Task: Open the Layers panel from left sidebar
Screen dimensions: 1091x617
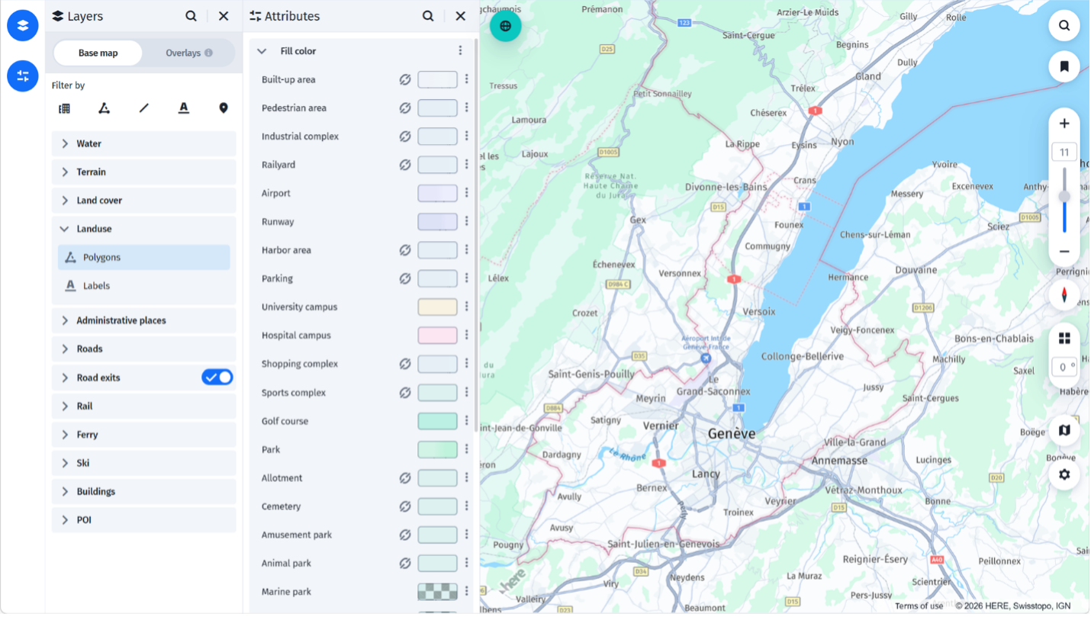Action: (x=23, y=26)
